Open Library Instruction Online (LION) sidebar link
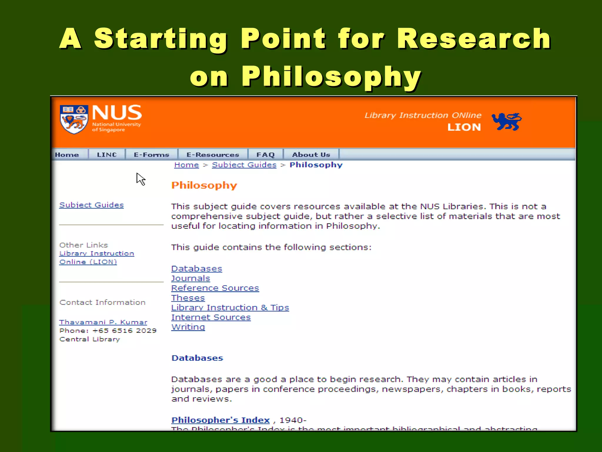The height and width of the screenshot is (452, 602). 97,258
